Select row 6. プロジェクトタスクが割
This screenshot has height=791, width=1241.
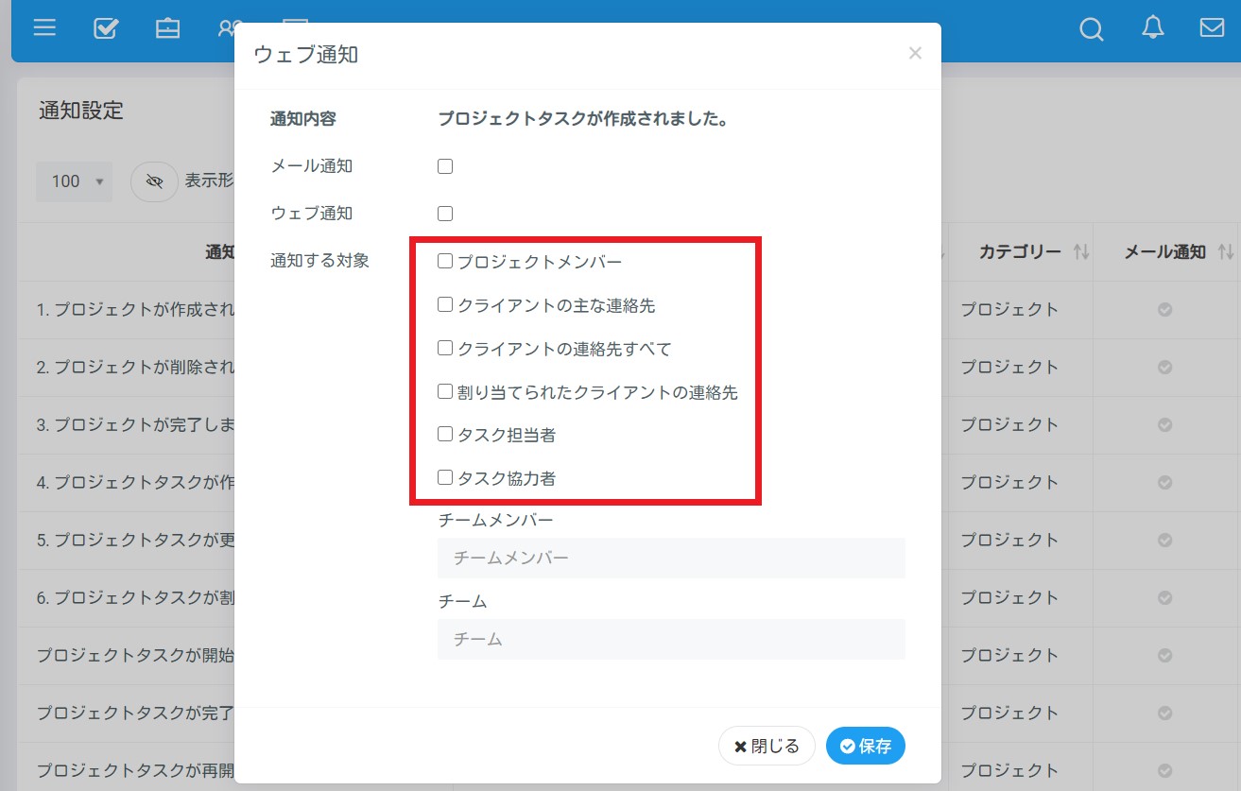135,598
